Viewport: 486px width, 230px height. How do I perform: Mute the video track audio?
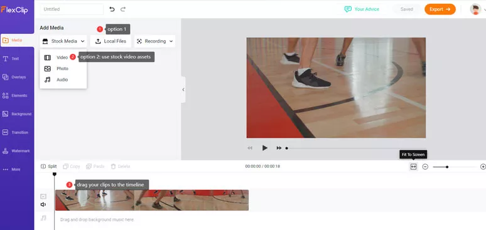(43, 204)
